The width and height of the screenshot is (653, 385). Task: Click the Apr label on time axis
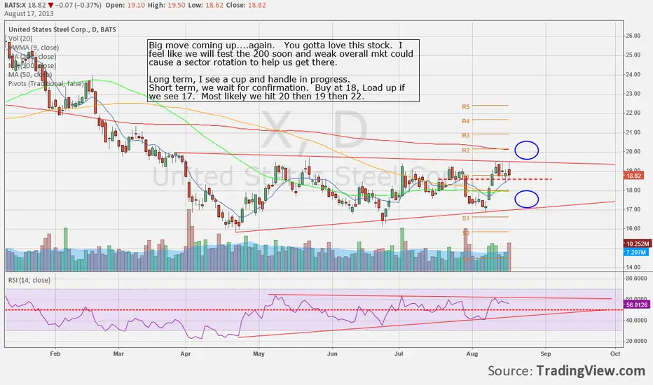coord(186,353)
